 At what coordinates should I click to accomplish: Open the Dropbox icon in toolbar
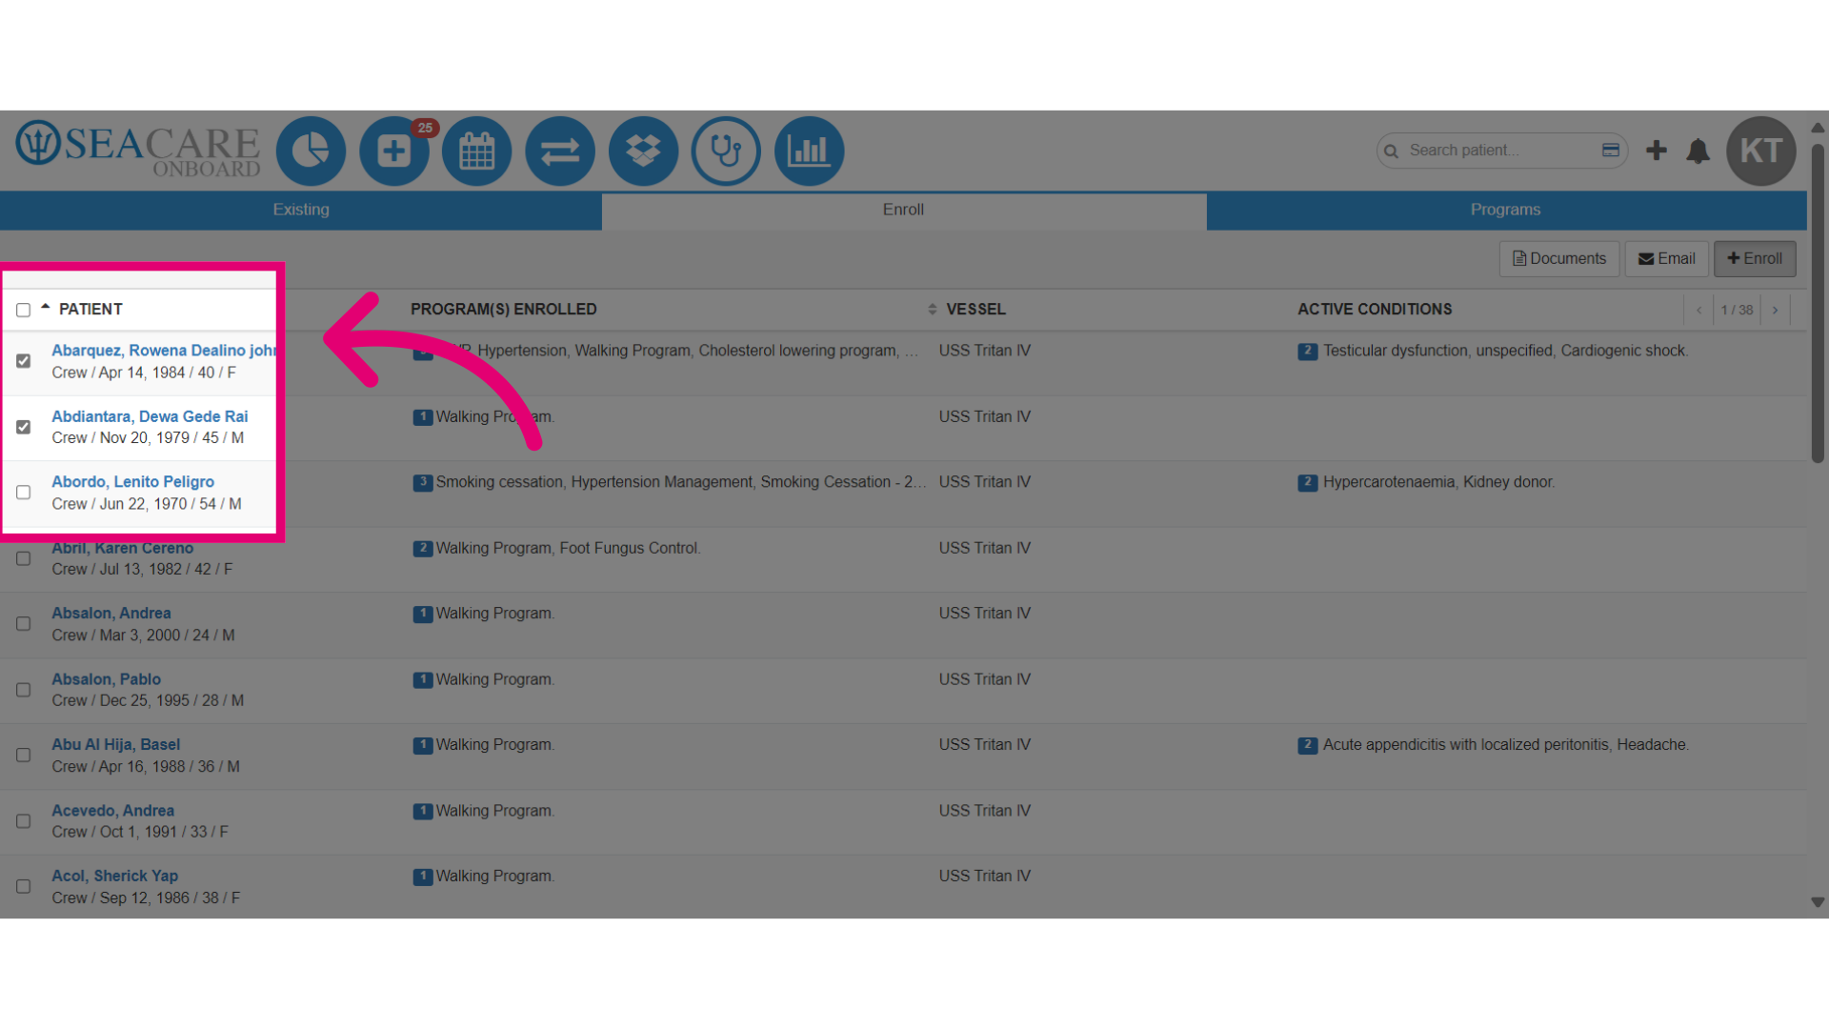tap(643, 151)
